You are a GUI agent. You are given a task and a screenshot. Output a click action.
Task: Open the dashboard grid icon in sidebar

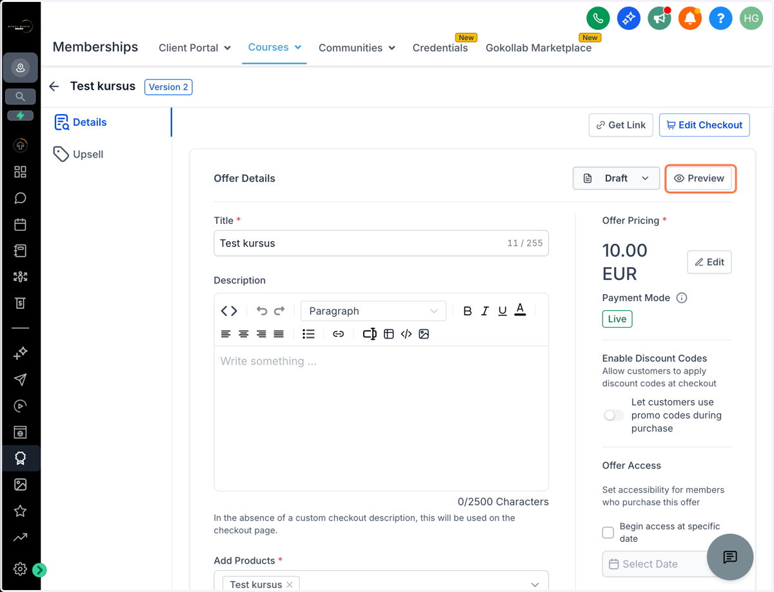(21, 172)
